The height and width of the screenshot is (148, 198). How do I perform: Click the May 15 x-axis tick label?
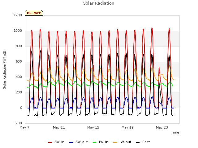[x=93, y=127]
